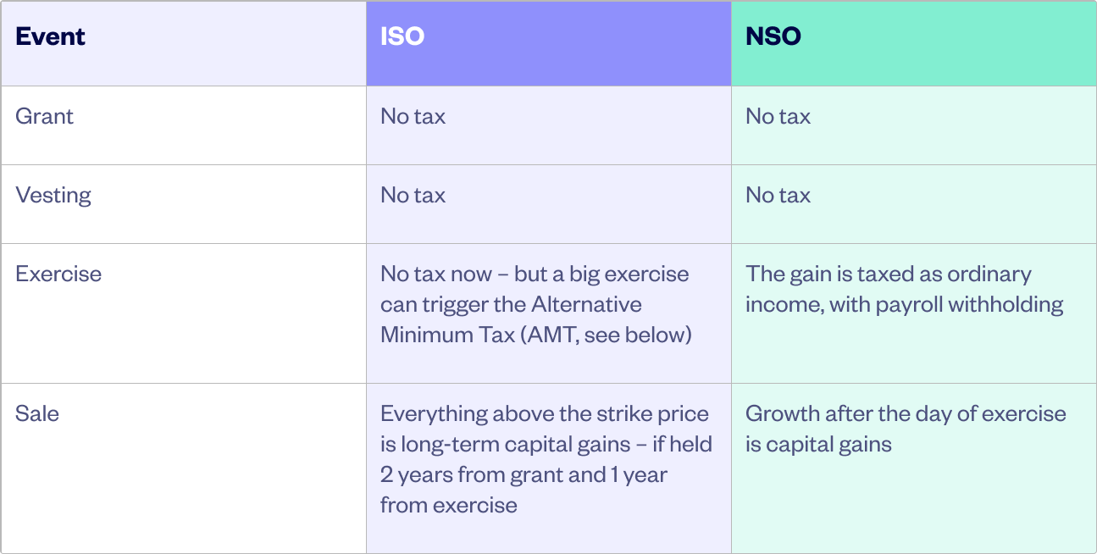Click ISO Exercise cell about Alternative Minimum Tax
This screenshot has height=554, width=1097.
coord(549,313)
